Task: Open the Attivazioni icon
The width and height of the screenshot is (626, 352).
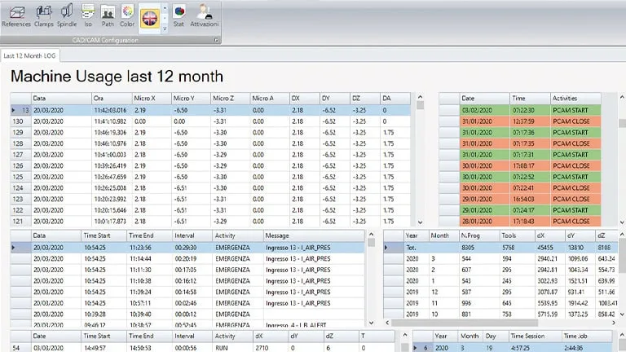Action: [204, 16]
